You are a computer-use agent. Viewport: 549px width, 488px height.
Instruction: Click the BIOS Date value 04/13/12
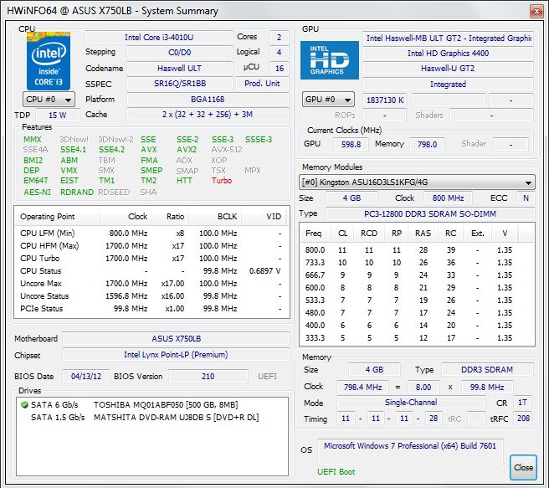(86, 377)
